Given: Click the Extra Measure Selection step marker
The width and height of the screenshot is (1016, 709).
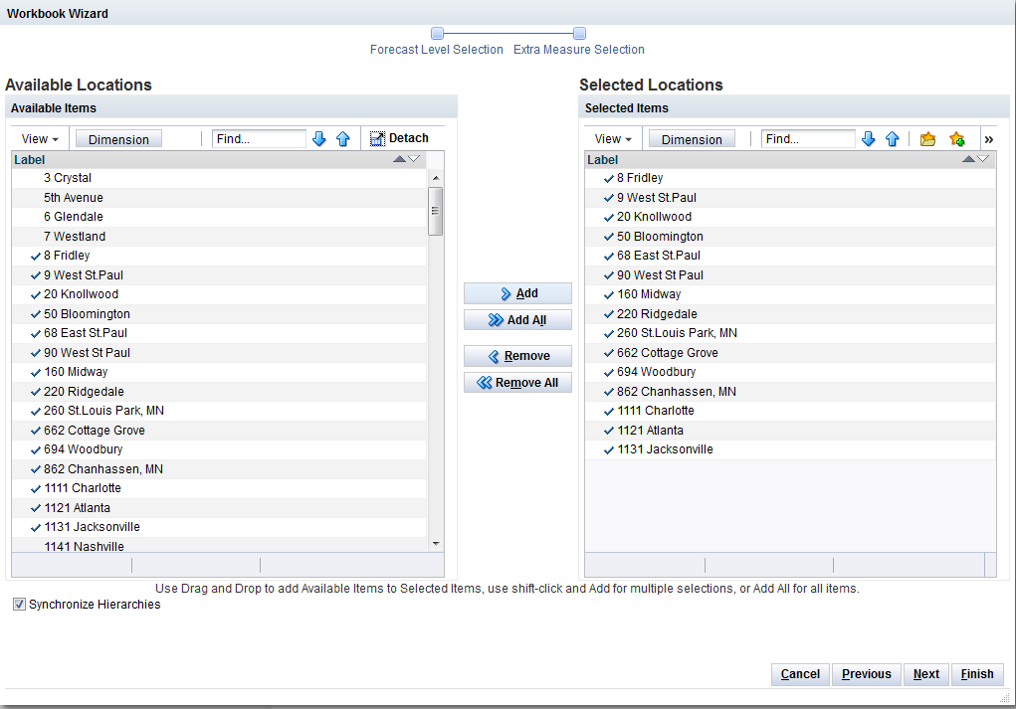Looking at the screenshot, I should 580,33.
